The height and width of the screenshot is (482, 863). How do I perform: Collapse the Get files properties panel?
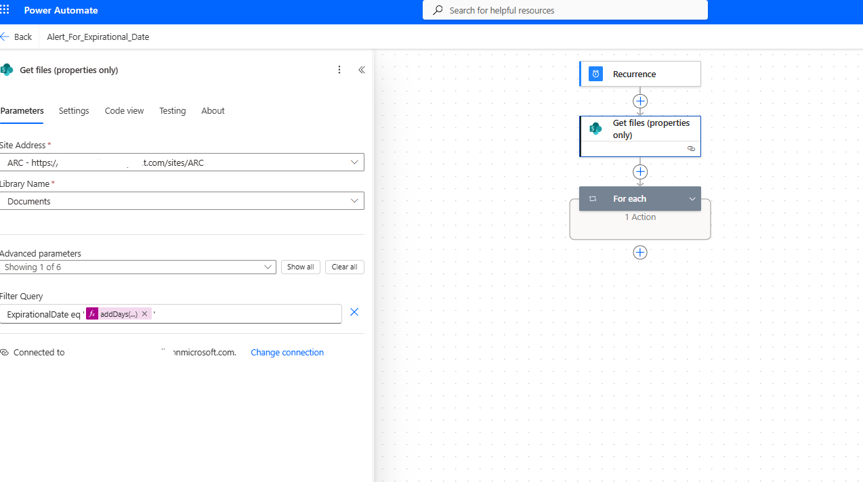[362, 70]
